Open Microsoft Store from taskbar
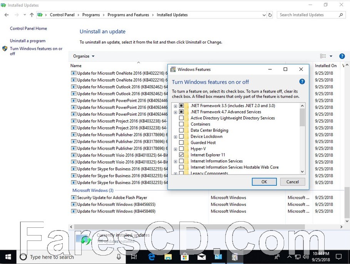This screenshot has height=264, width=350. pos(184,257)
